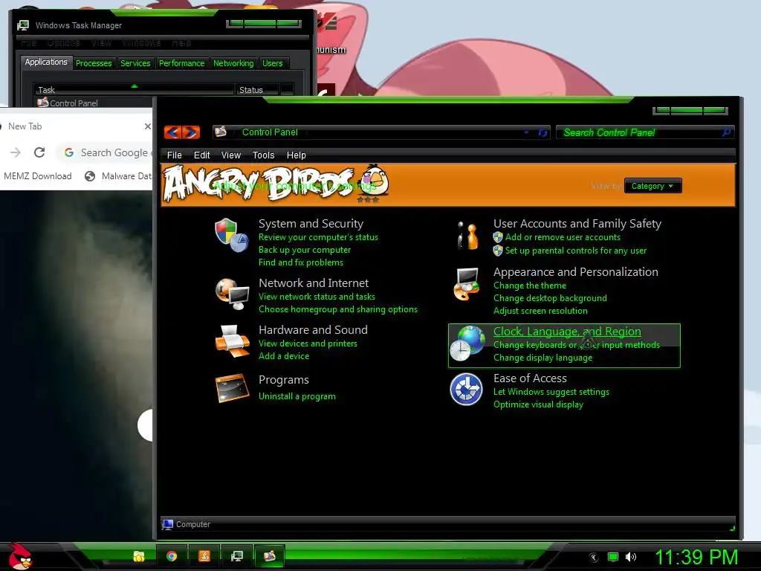
Task: Click the volume speaker tray icon
Action: click(630, 557)
